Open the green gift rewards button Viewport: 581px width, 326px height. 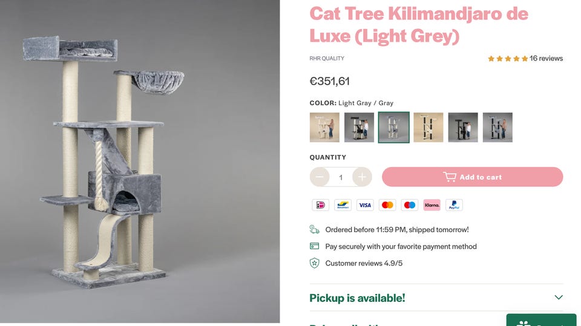(x=540, y=321)
